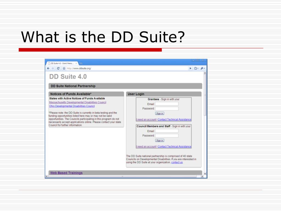Reload the page with refresh icon

pyautogui.click(x=58, y=68)
